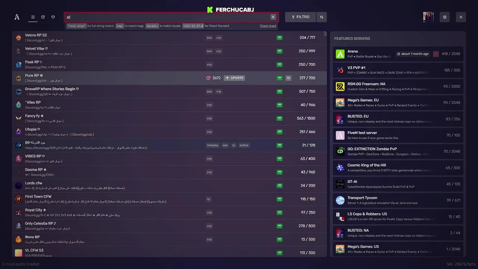
Task: Clear the search field text
Action: (273, 17)
